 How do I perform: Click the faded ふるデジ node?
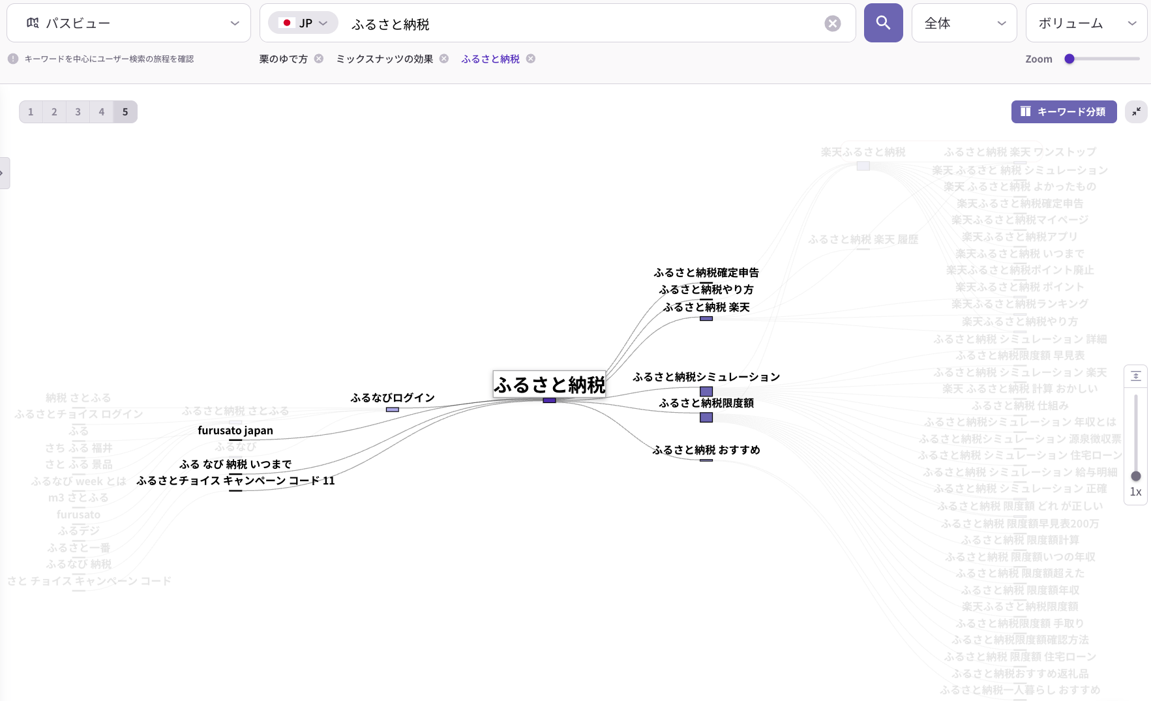79,531
